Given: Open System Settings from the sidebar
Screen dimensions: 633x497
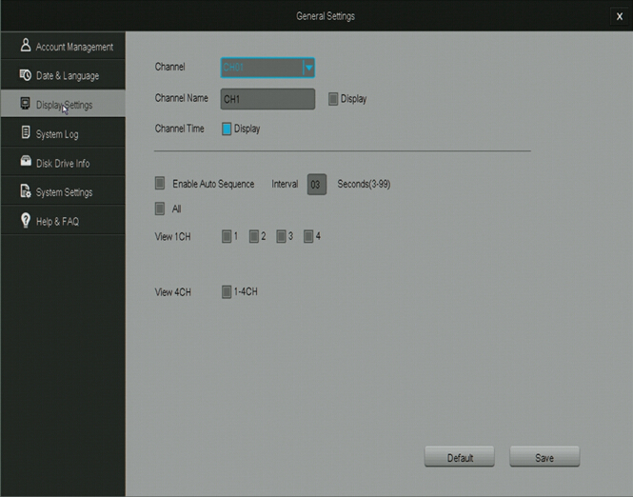Looking at the screenshot, I should (x=63, y=191).
